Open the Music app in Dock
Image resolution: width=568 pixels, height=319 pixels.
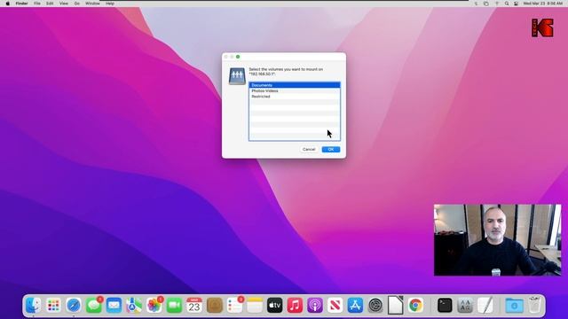pyautogui.click(x=295, y=305)
